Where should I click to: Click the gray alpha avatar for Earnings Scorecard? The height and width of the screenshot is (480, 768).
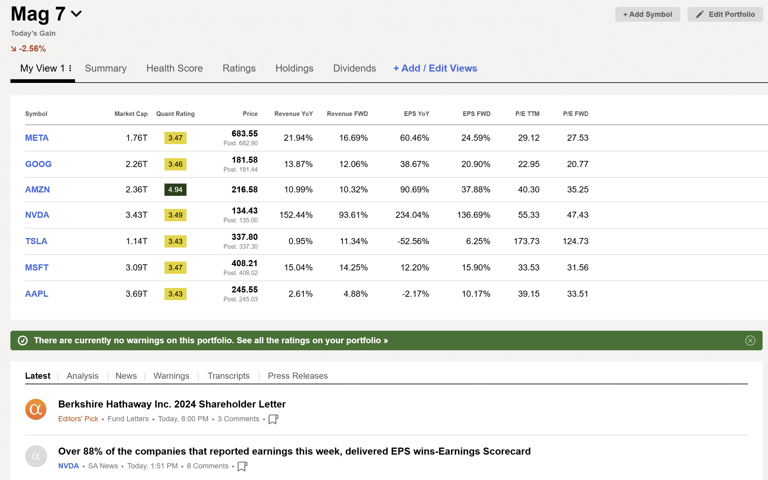point(36,456)
